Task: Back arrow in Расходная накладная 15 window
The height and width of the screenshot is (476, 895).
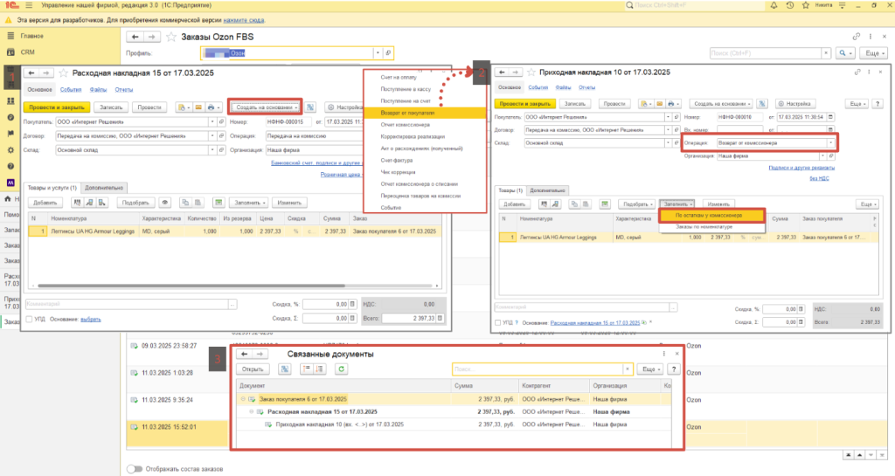Action: 31,73
